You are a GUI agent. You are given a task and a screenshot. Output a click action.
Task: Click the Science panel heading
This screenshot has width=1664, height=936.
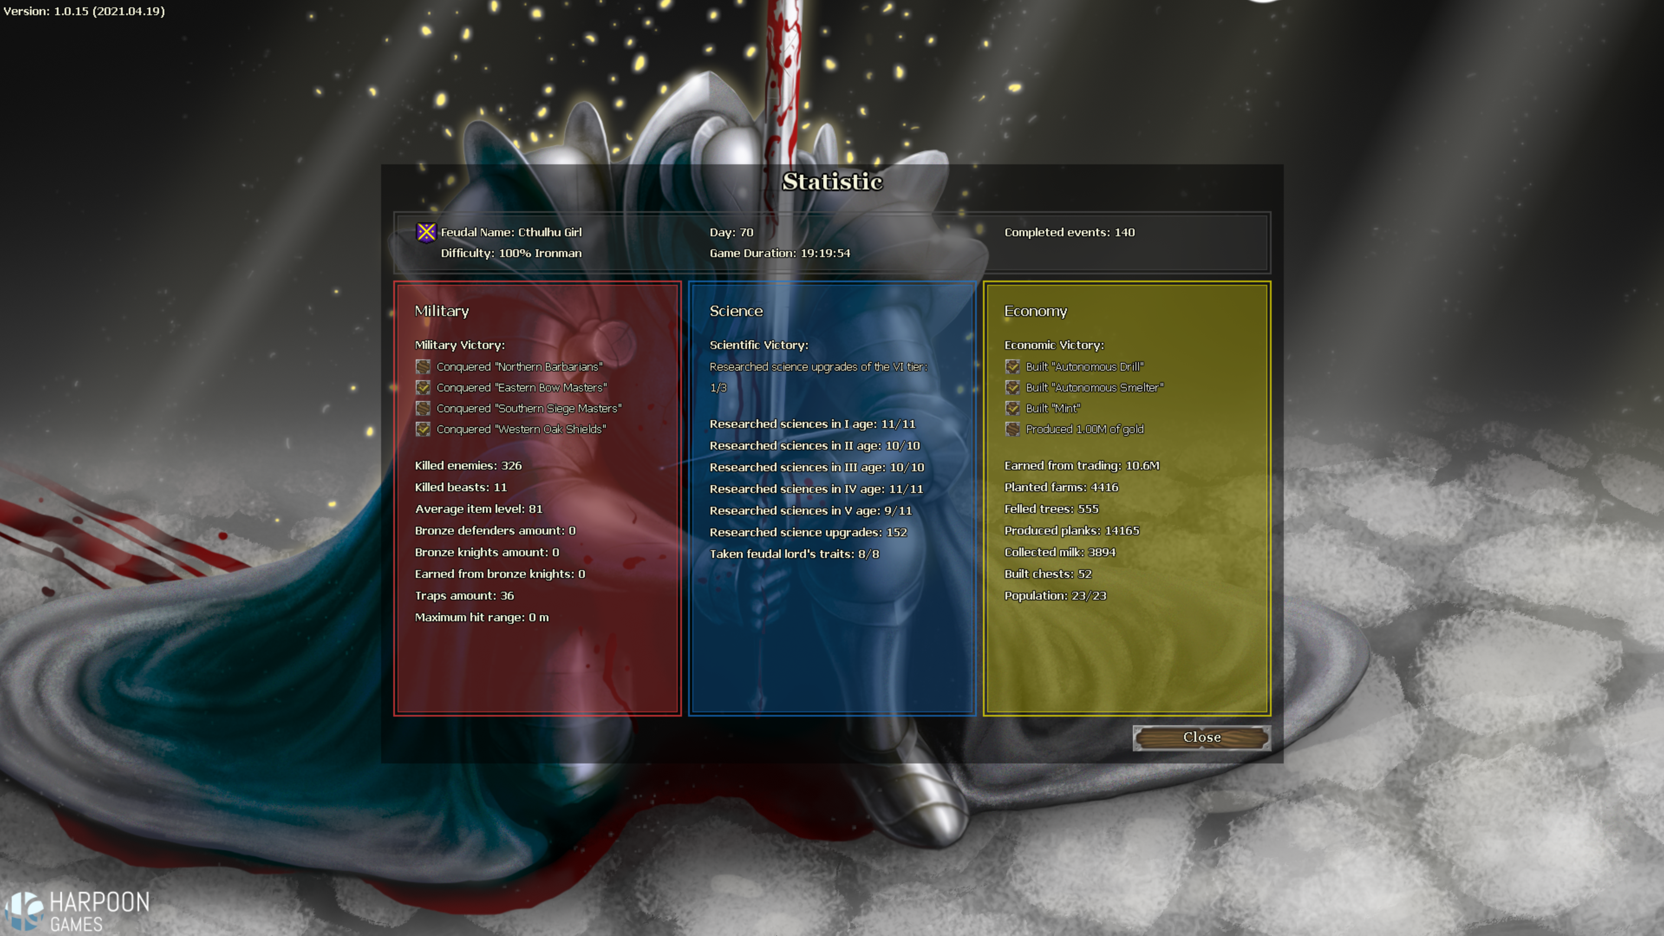736,311
